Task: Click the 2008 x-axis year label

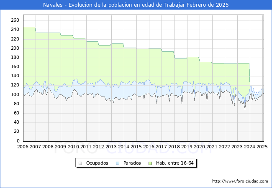Action: click(x=48, y=147)
